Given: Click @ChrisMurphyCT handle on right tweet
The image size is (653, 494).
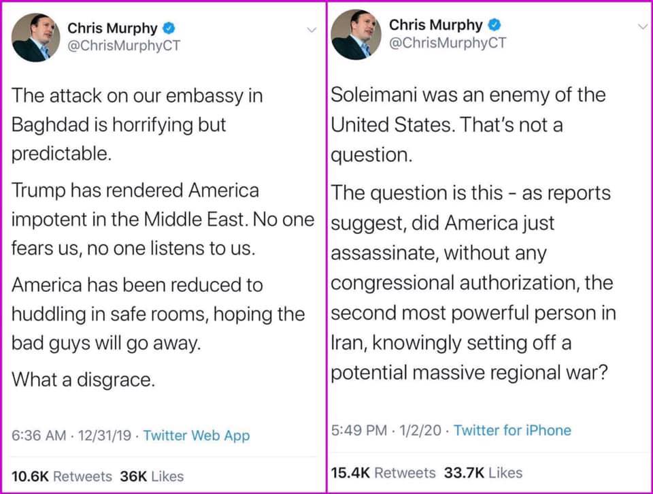Looking at the screenshot, I should [448, 42].
